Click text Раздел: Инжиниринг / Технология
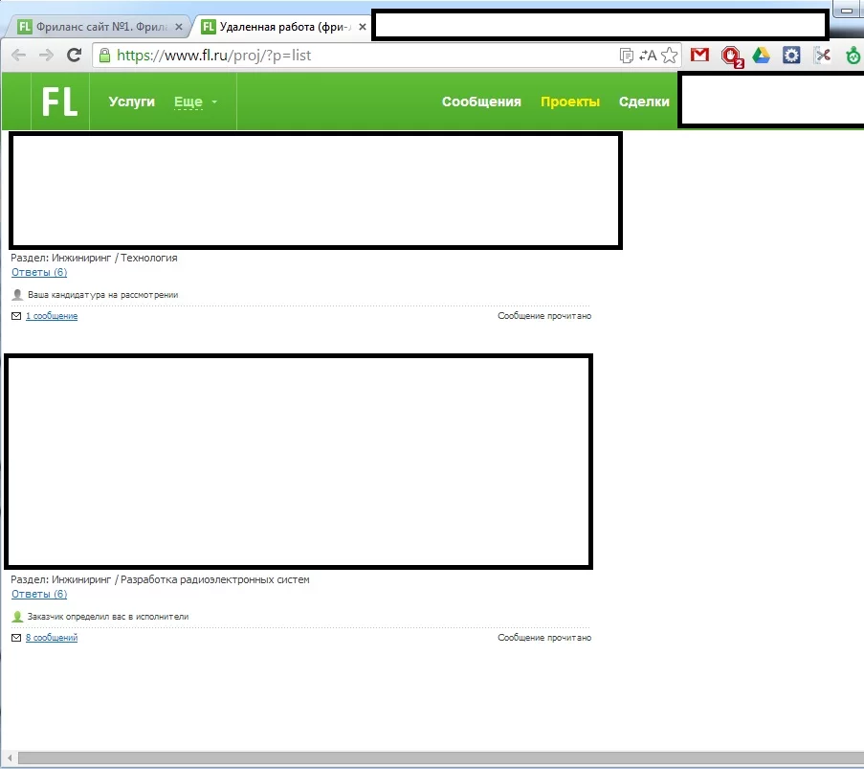Screen dimensions: 864x769 coord(94,258)
